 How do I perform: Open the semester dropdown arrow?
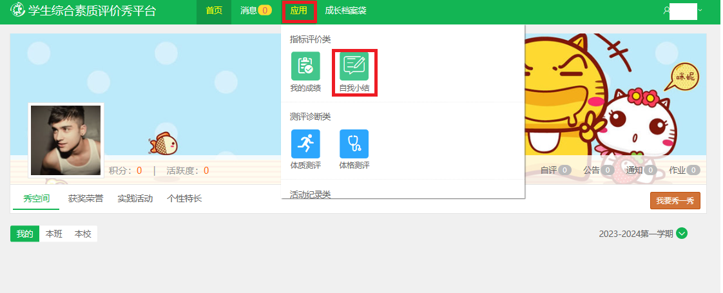682,234
